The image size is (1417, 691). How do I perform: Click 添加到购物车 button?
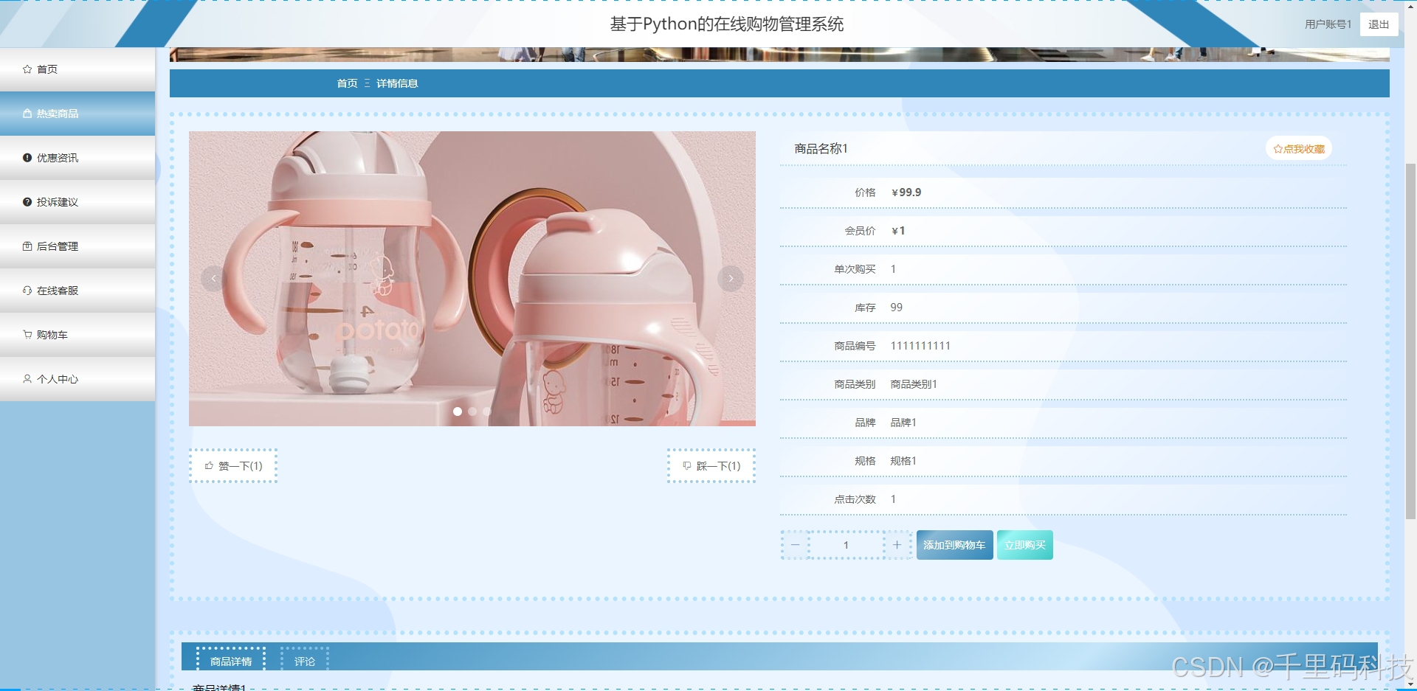click(954, 545)
